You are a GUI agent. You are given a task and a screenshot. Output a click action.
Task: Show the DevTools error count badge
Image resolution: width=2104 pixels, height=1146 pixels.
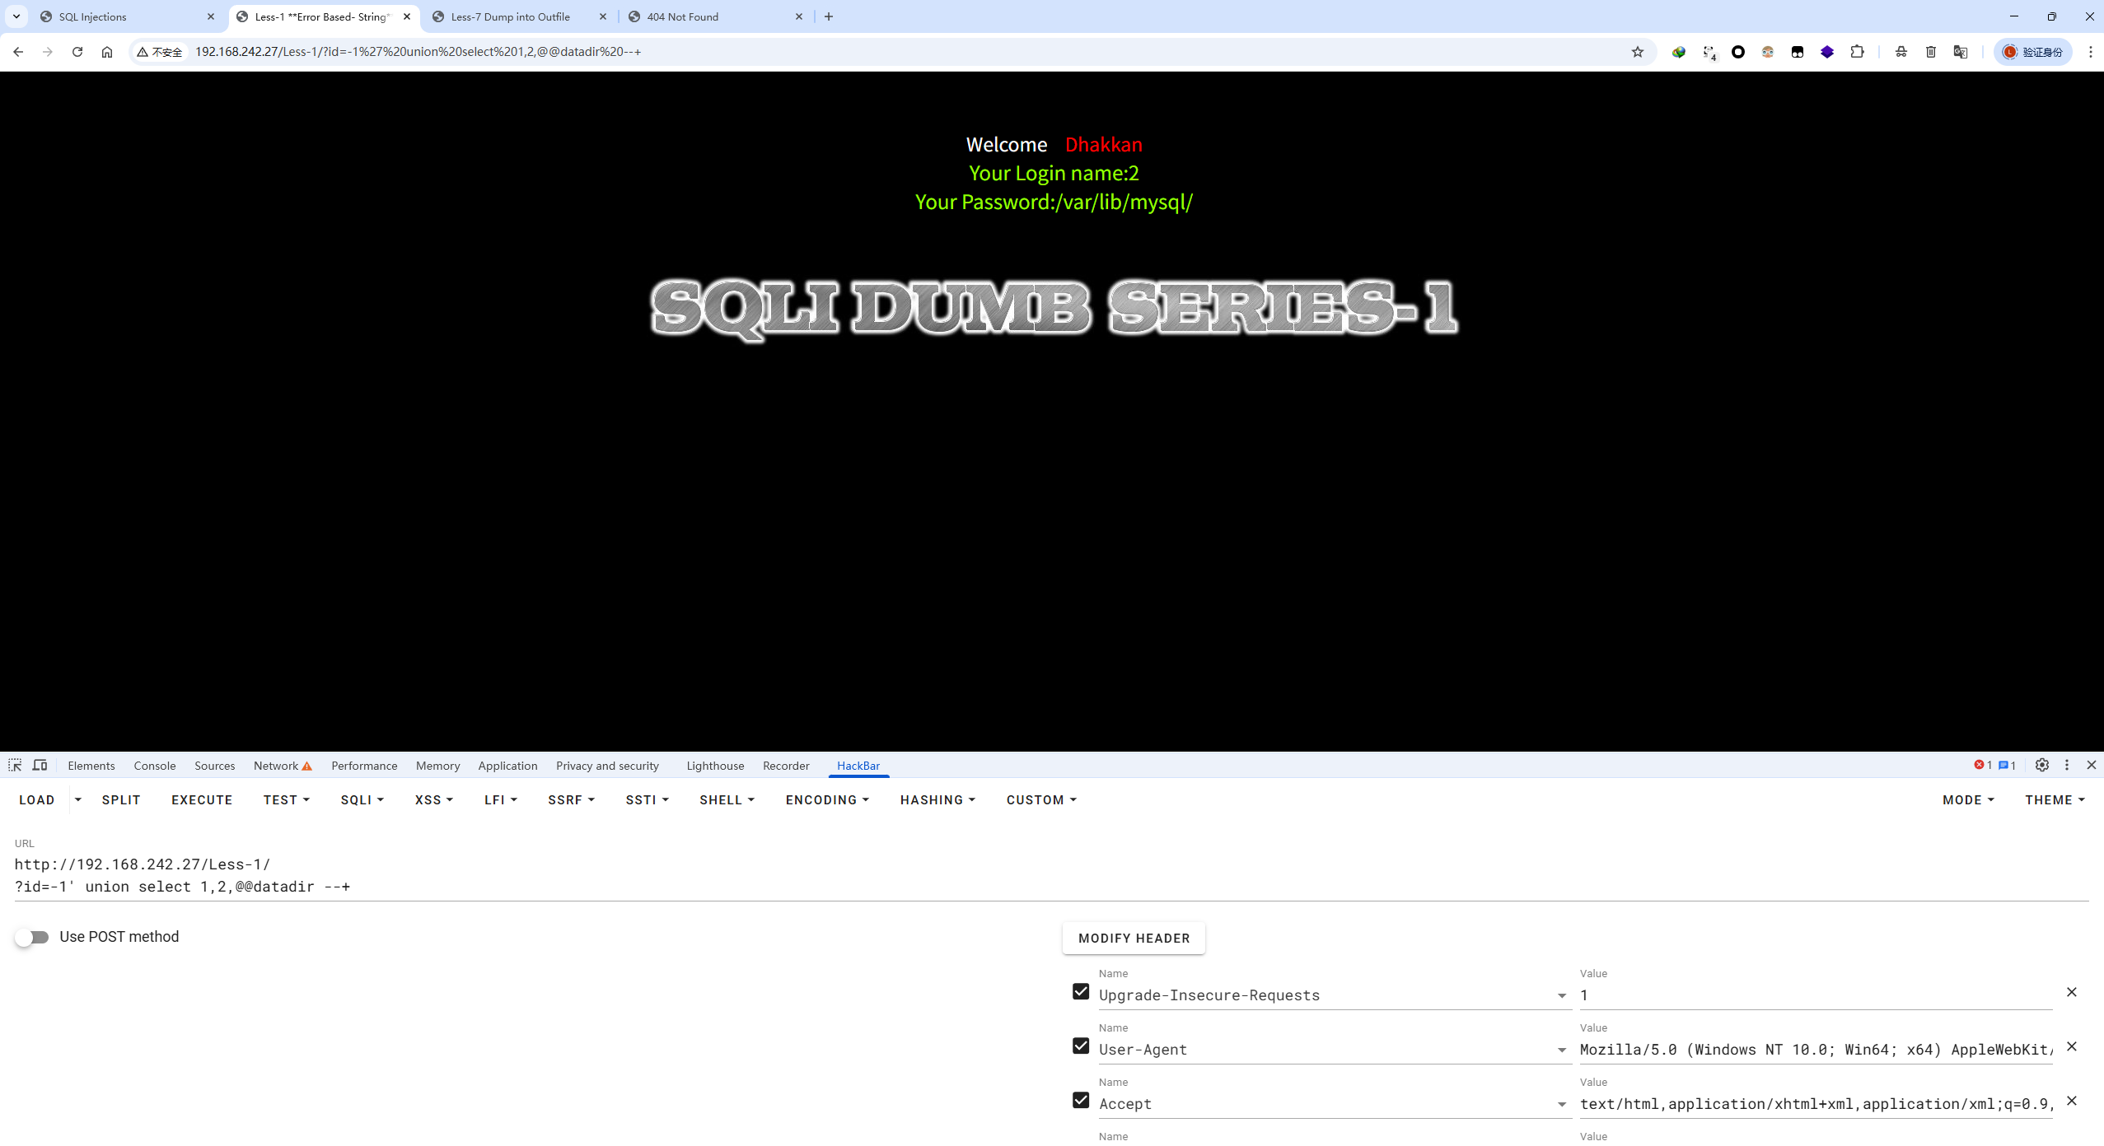click(1983, 766)
